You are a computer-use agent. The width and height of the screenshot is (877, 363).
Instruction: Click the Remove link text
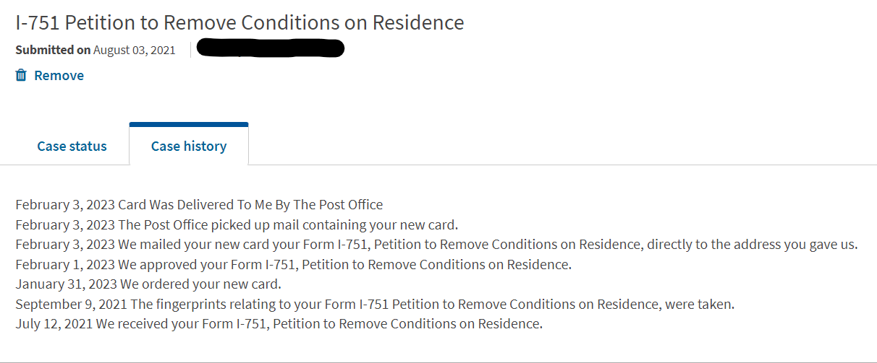click(x=59, y=75)
